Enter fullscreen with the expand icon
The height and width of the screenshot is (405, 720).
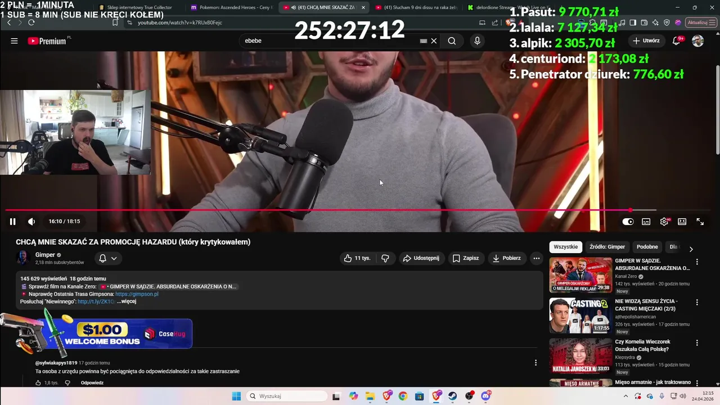pos(700,222)
